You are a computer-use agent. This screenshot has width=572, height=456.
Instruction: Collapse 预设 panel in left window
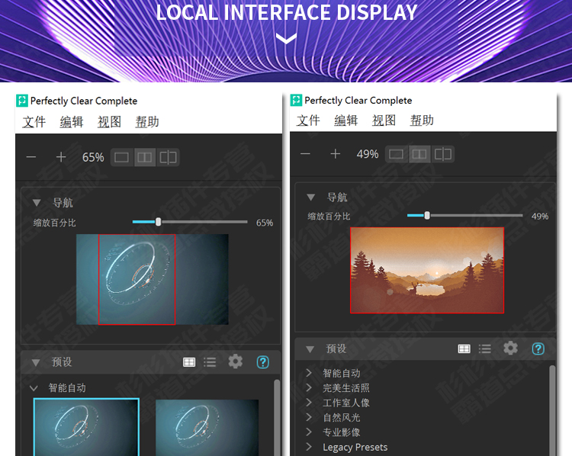(x=36, y=363)
